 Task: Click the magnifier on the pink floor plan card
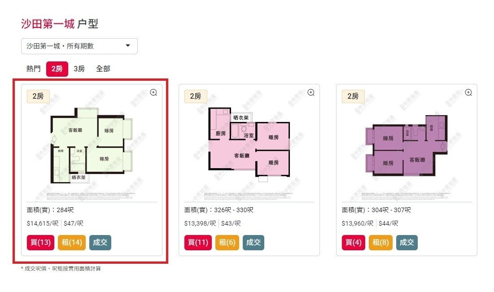click(x=311, y=92)
